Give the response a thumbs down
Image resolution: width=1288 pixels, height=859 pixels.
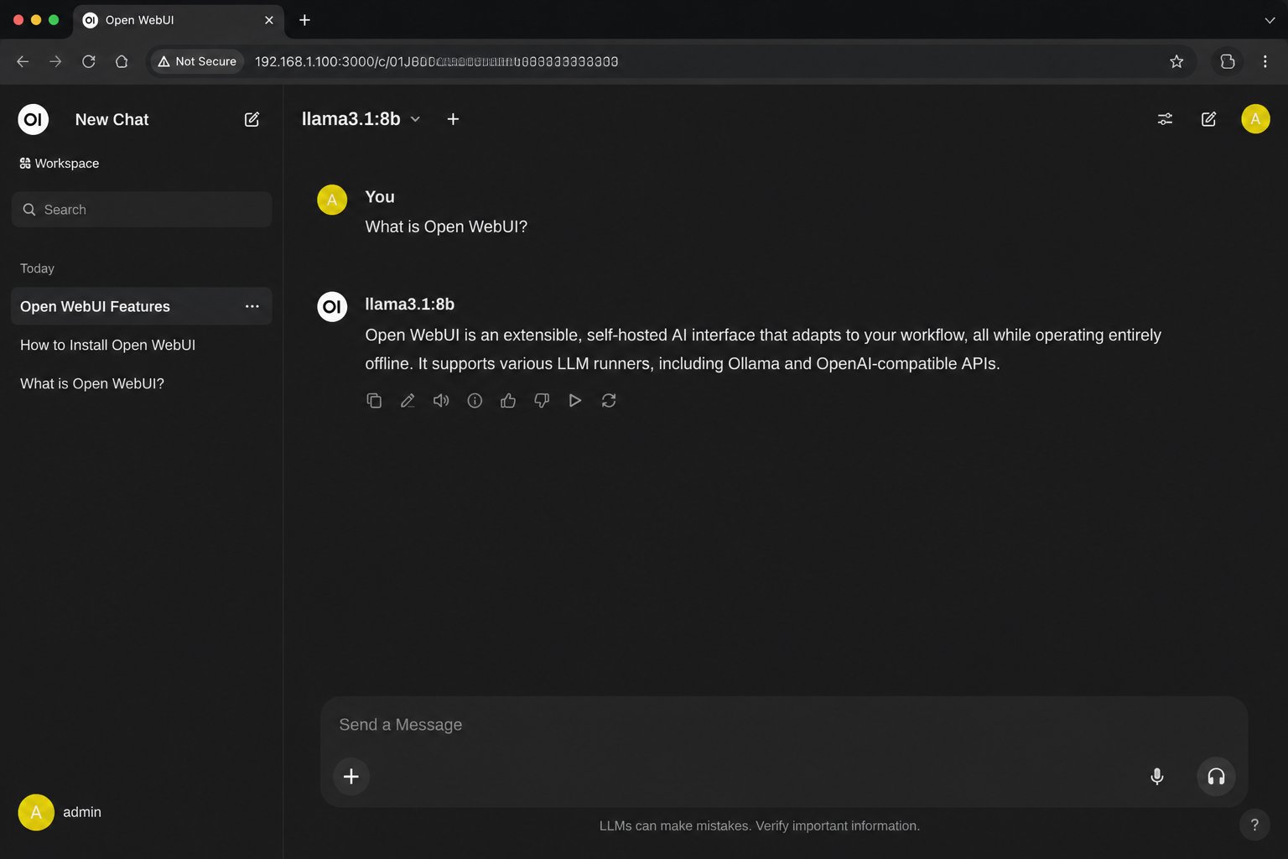tap(542, 401)
